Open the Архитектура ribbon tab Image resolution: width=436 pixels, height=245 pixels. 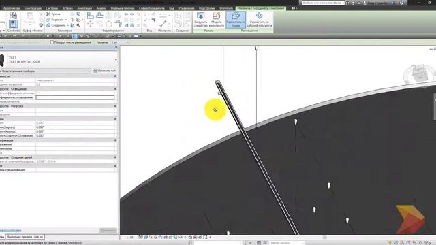[x=12, y=8]
